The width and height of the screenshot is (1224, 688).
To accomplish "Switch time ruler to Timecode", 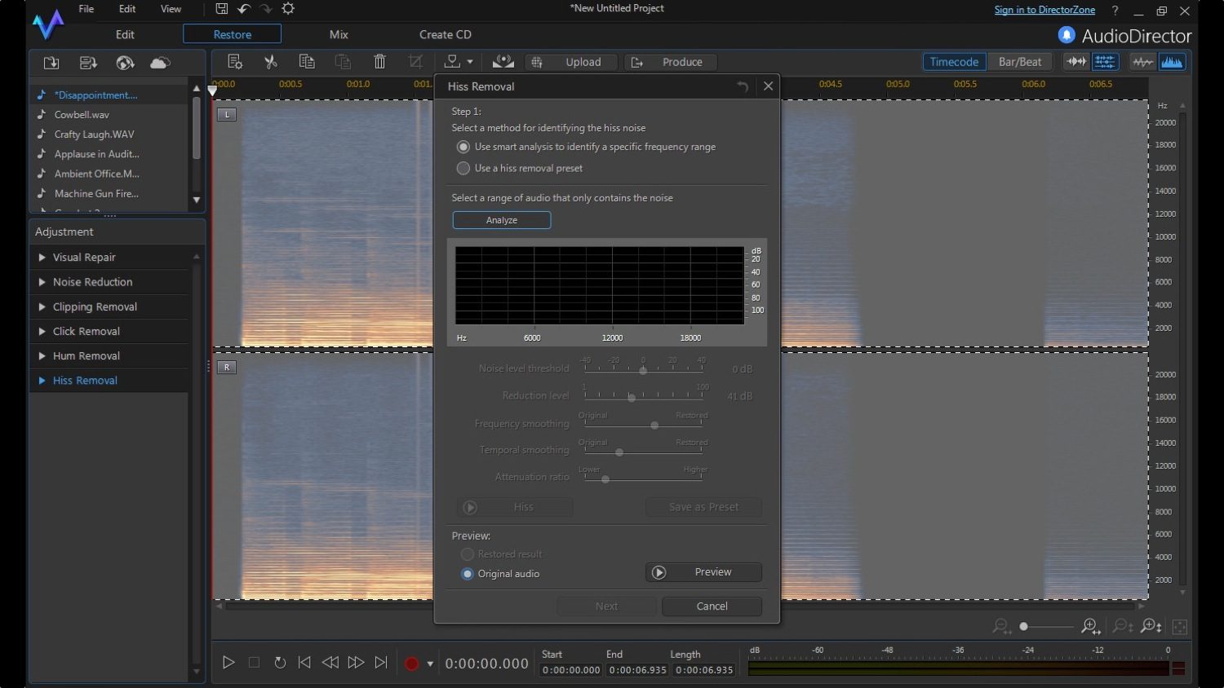I will 954,62.
